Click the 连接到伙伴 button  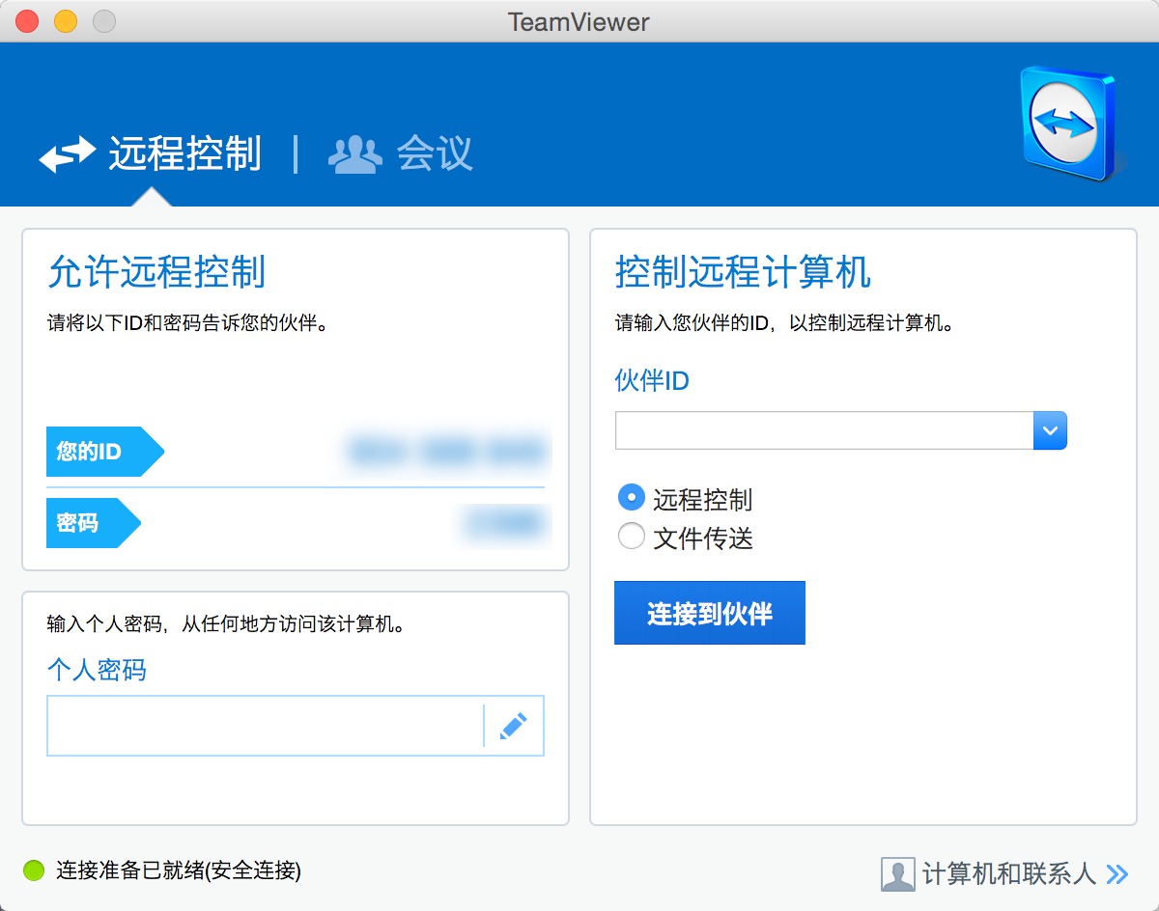tap(710, 613)
